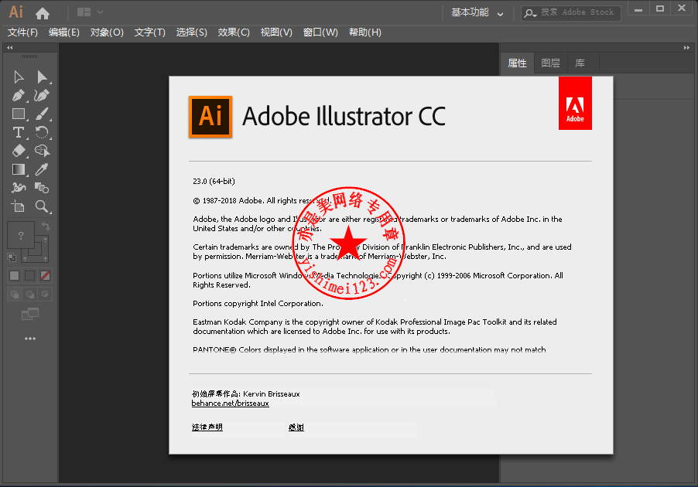Collapse the right panel dock arrows
Image resolution: width=698 pixels, height=487 pixels.
686,48
